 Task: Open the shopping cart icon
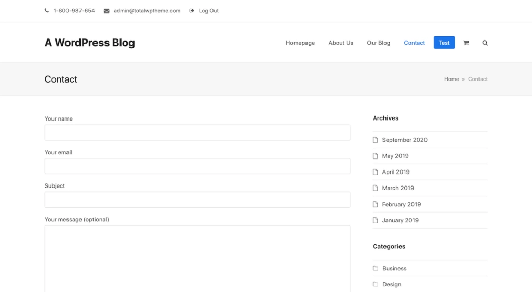[466, 43]
